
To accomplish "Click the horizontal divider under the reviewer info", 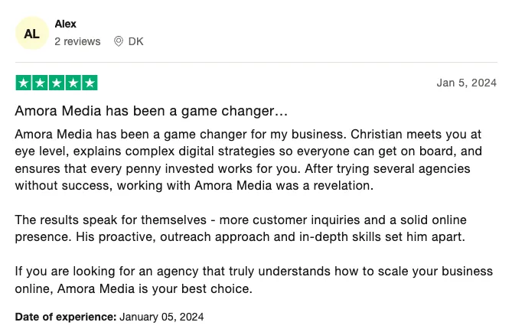I will 256,62.
